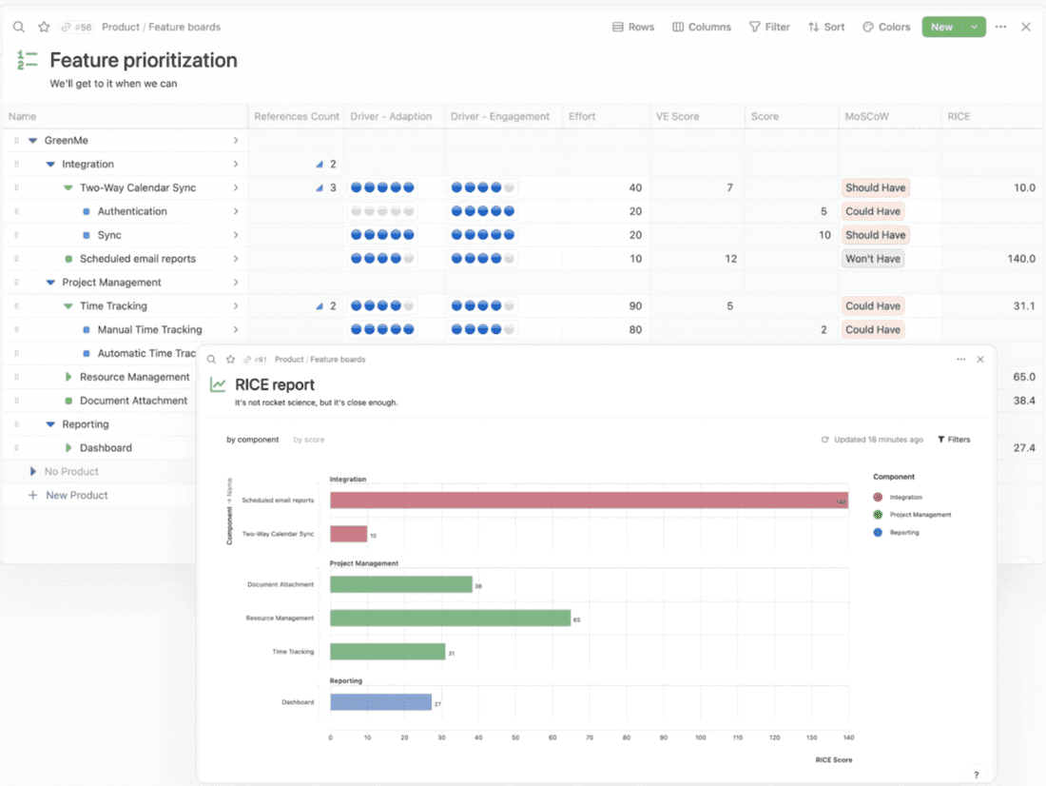Image resolution: width=1046 pixels, height=786 pixels.
Task: Open the Colors settings icon
Action: (x=868, y=27)
